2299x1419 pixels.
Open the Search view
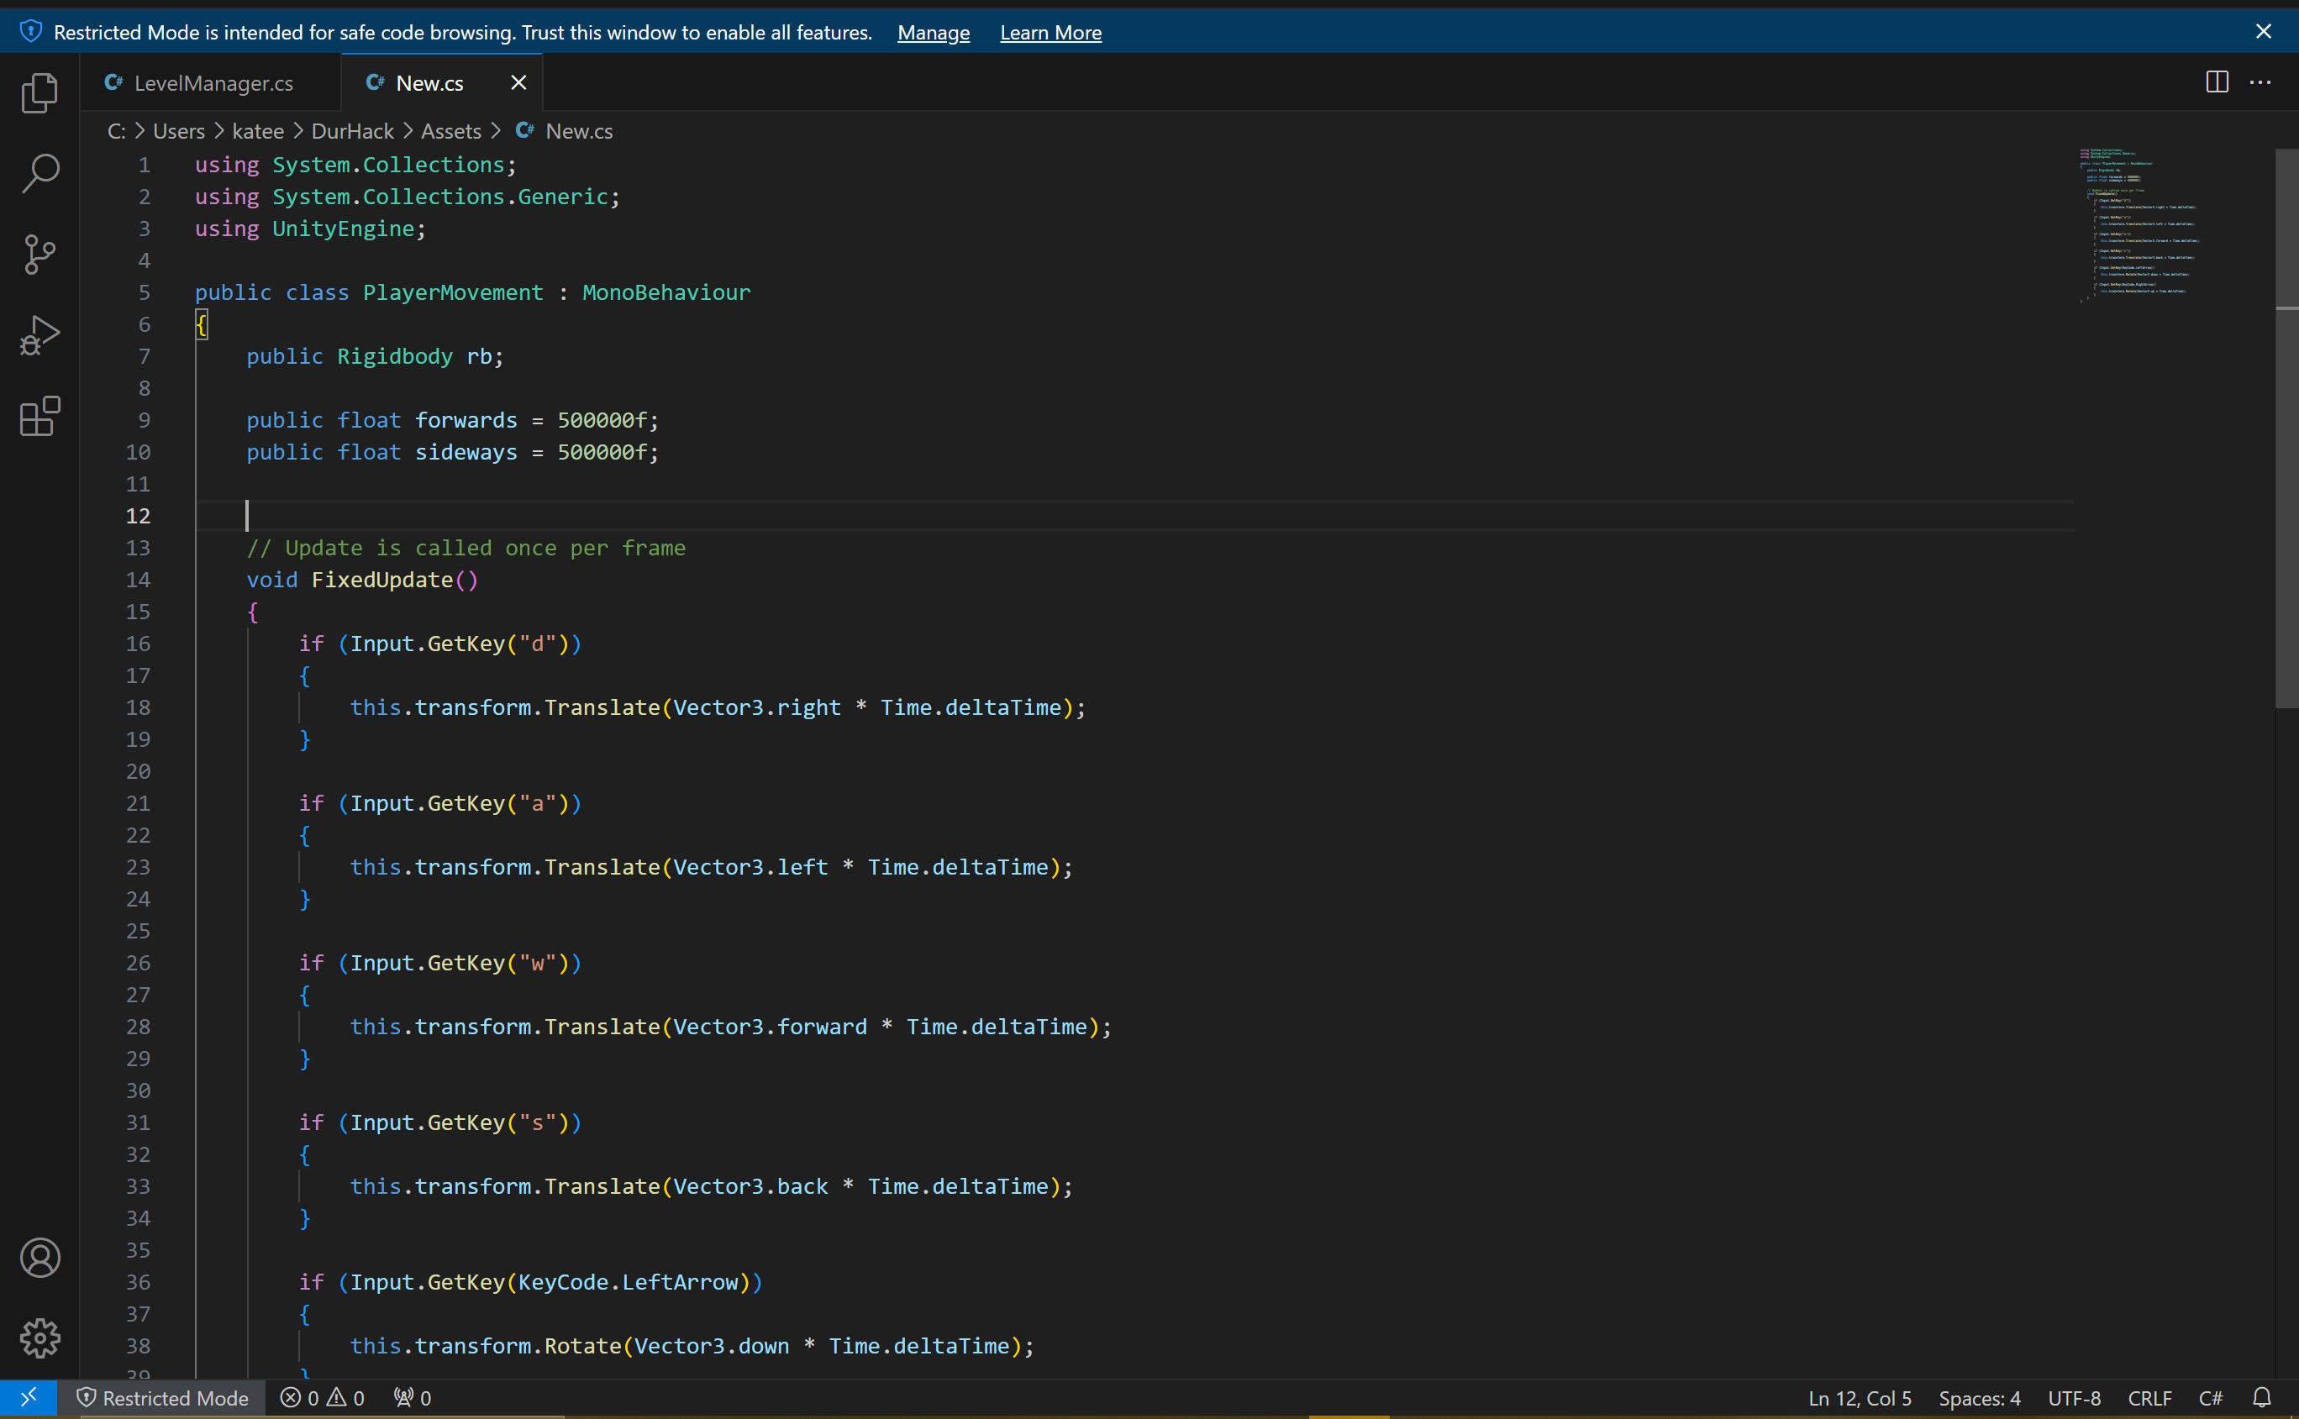pyautogui.click(x=39, y=174)
